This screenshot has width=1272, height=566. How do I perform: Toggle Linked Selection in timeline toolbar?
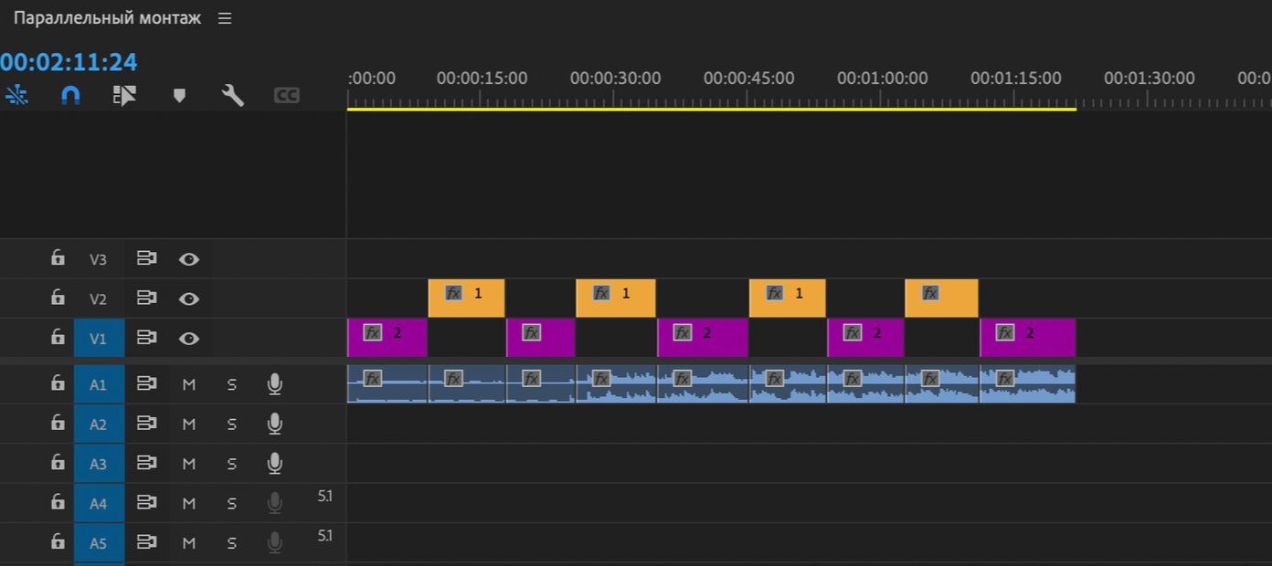[x=124, y=95]
